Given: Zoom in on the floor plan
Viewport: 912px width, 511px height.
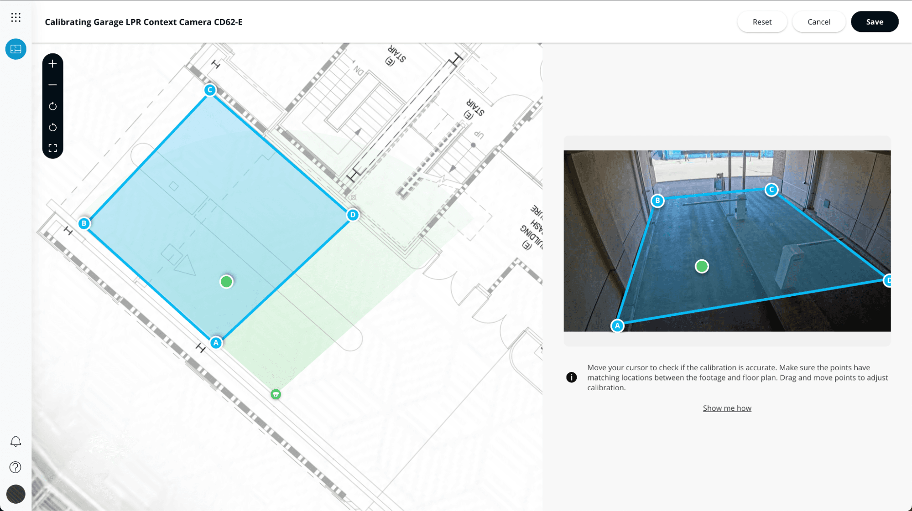Looking at the screenshot, I should point(53,64).
